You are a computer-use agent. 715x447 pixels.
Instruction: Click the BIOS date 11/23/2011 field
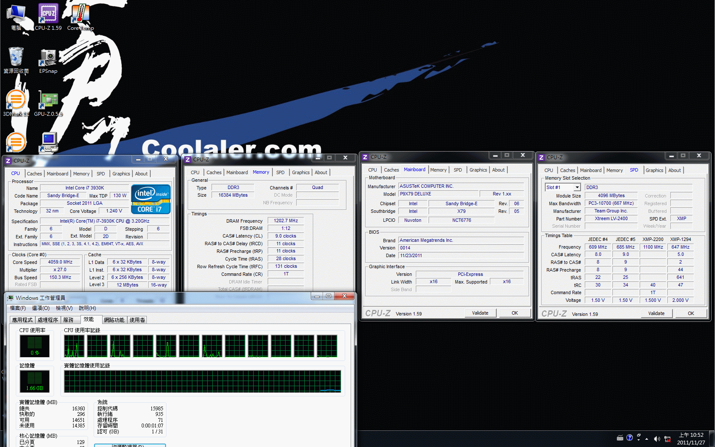pos(461,256)
